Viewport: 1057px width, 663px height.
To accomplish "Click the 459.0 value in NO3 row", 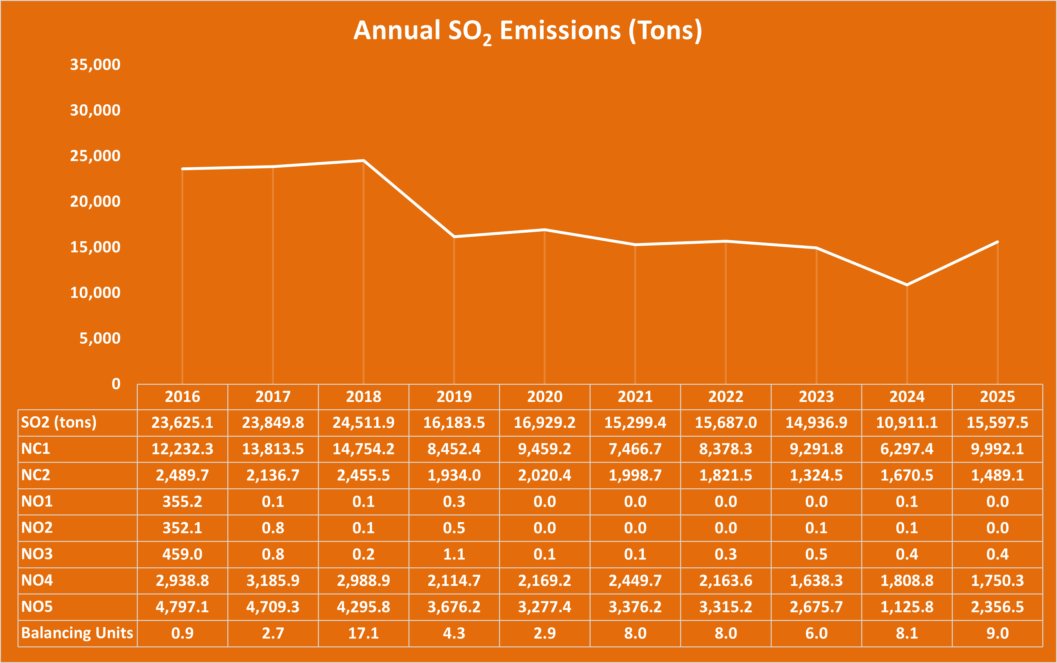I will pos(182,554).
